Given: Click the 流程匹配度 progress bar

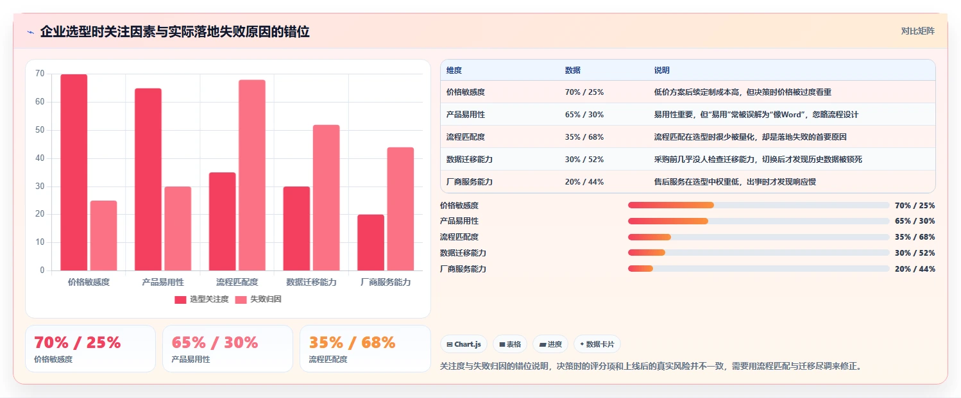Looking at the screenshot, I should coord(759,237).
